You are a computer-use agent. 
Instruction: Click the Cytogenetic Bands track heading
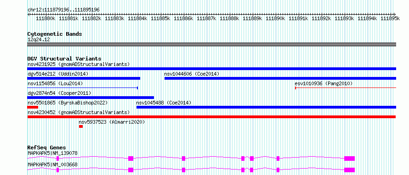point(55,34)
